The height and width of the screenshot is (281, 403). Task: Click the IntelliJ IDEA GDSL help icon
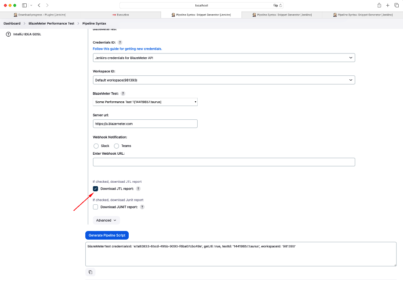(x=9, y=34)
